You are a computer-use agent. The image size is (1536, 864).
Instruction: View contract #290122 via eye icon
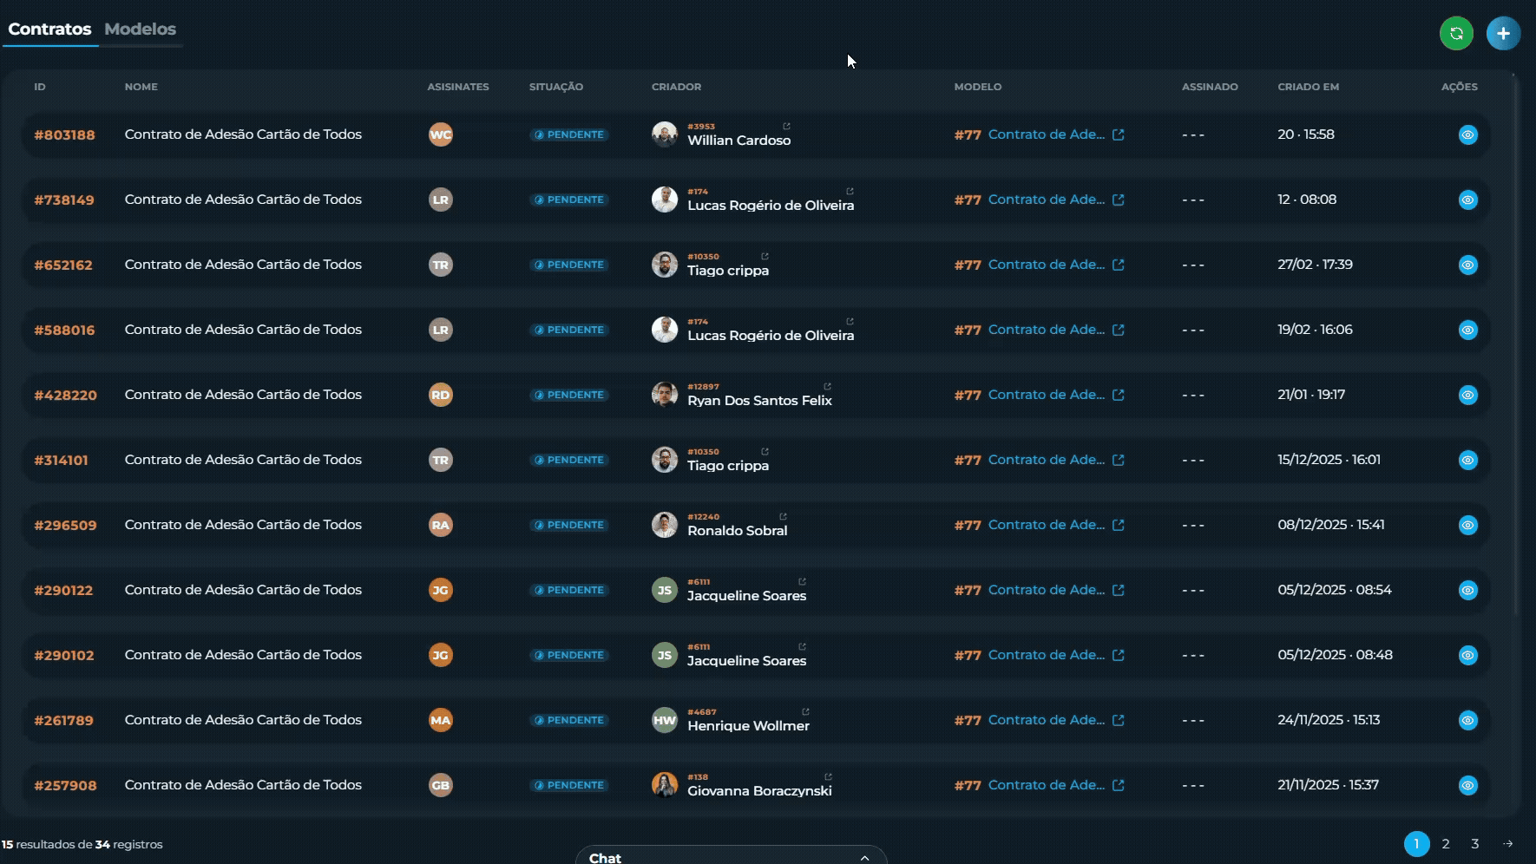pyautogui.click(x=1467, y=590)
